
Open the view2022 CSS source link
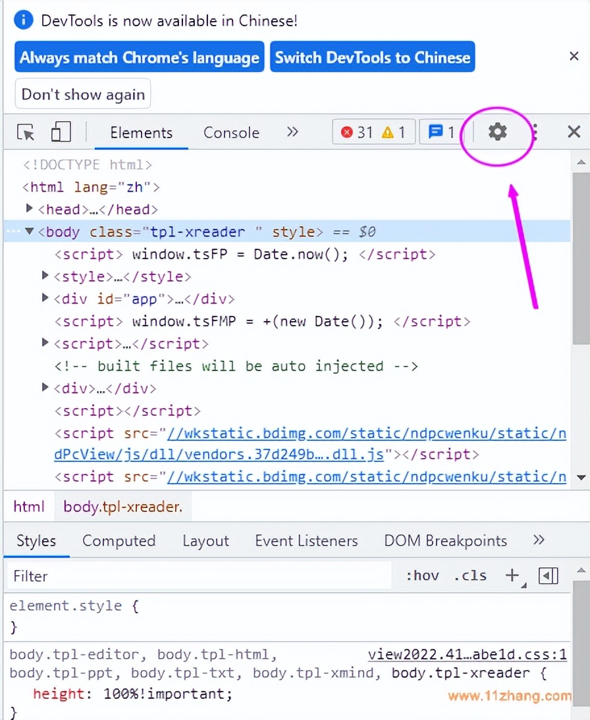(467, 654)
